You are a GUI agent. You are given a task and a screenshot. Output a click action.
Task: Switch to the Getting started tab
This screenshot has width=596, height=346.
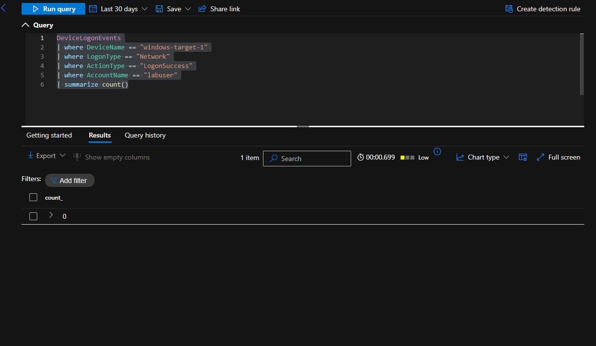click(49, 135)
